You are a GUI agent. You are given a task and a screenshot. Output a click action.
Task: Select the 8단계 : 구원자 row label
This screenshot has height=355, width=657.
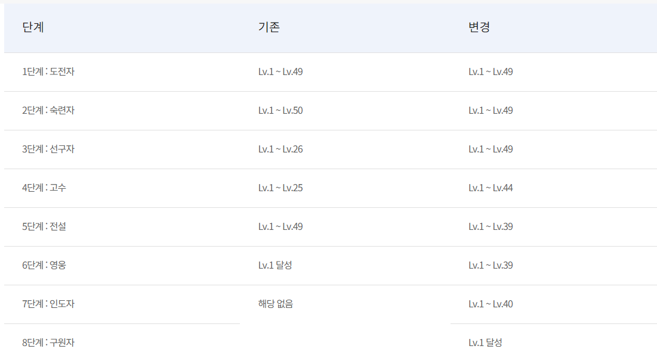coord(48,342)
